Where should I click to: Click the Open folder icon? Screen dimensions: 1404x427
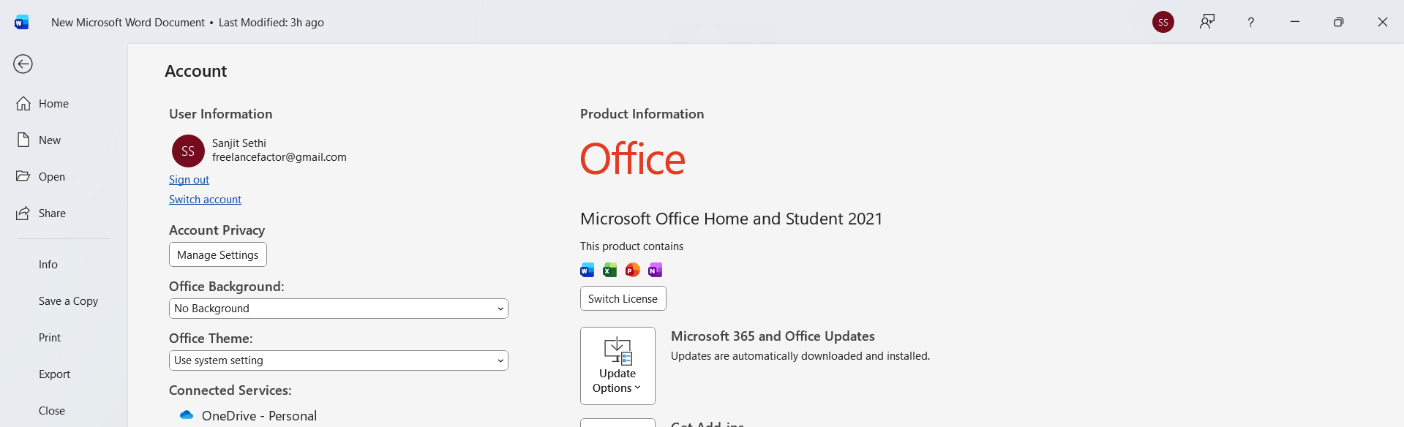(x=23, y=176)
